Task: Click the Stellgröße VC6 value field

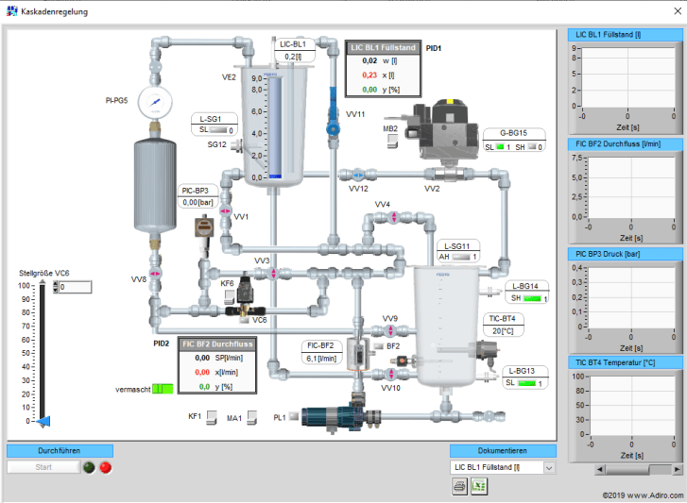Action: tap(75, 287)
